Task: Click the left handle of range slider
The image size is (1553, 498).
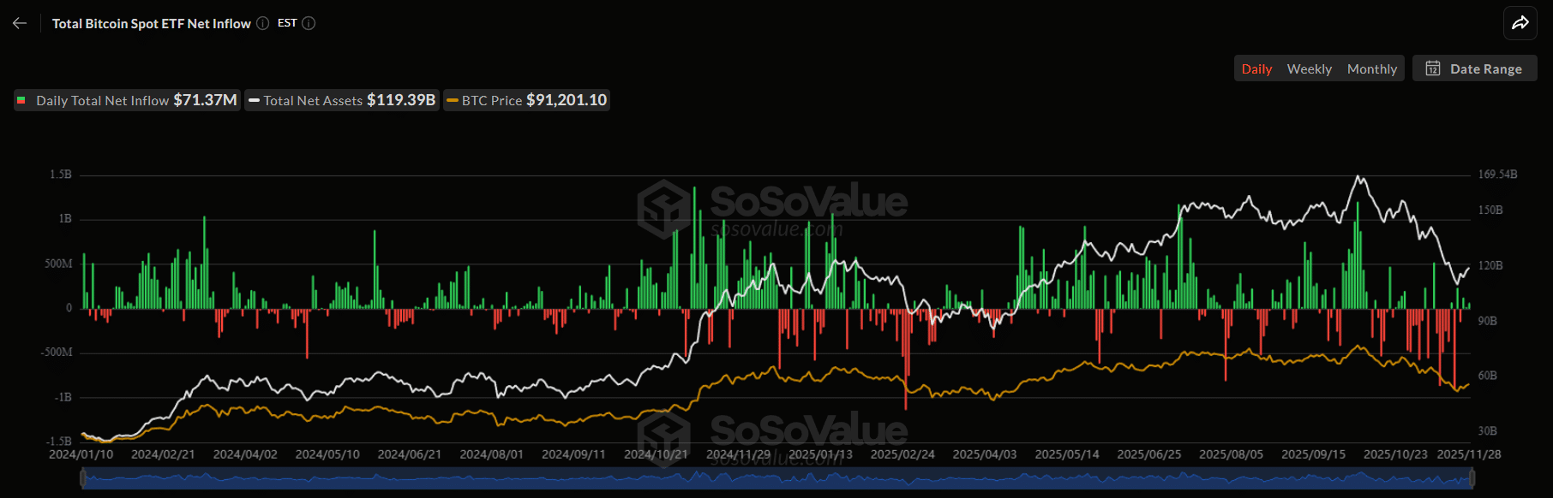Action: [83, 479]
